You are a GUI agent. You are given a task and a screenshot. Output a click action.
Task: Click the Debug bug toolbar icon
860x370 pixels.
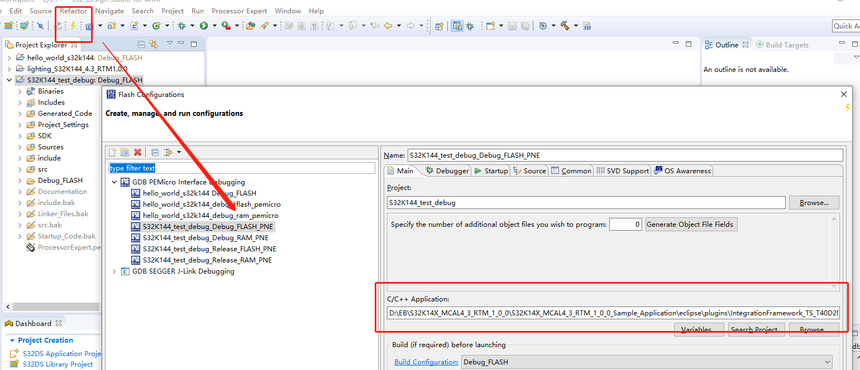click(x=182, y=26)
